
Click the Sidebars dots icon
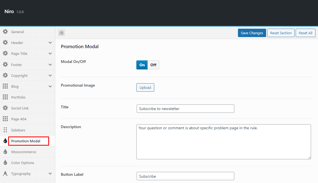tap(5, 130)
